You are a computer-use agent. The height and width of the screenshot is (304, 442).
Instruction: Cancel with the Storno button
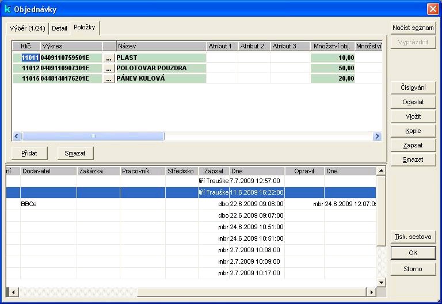413,269
